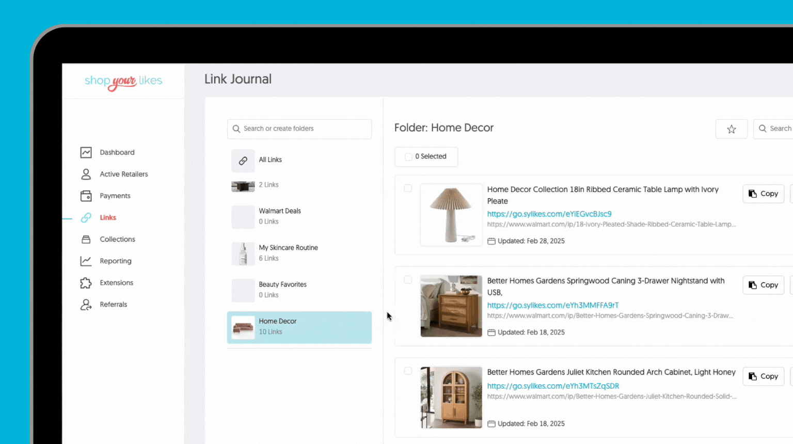Open Dashboard in the sidebar
The height and width of the screenshot is (444, 793).
(x=117, y=152)
